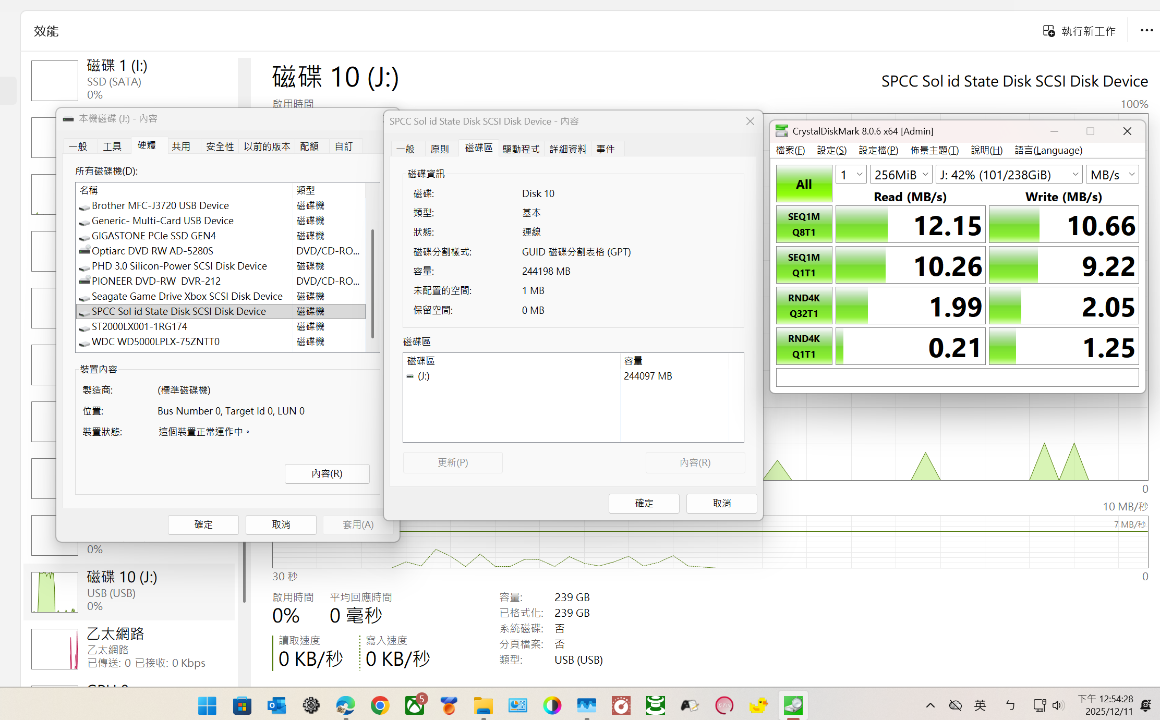Screen dimensions: 1160x720
Task: Switch to the 工具 tab in drive properties
Action: click(x=112, y=147)
